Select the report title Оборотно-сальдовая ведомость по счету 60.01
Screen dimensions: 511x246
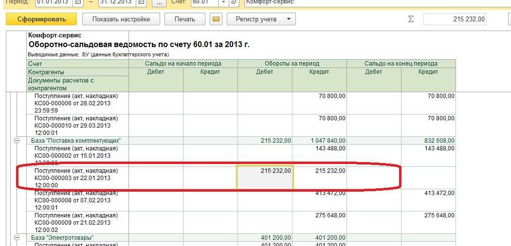click(139, 45)
